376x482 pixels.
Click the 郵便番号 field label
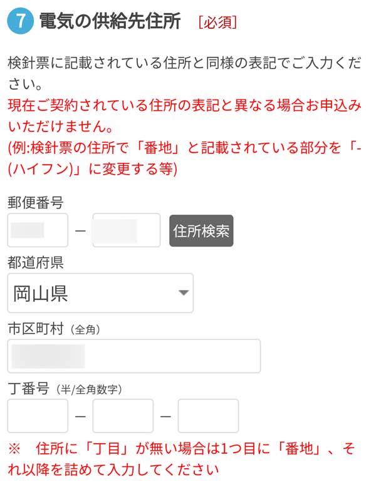[35, 202]
